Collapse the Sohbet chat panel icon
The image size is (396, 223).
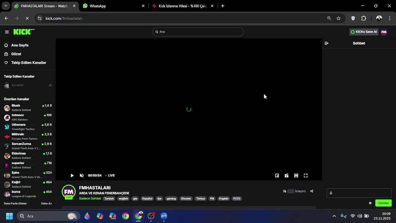tap(326, 43)
